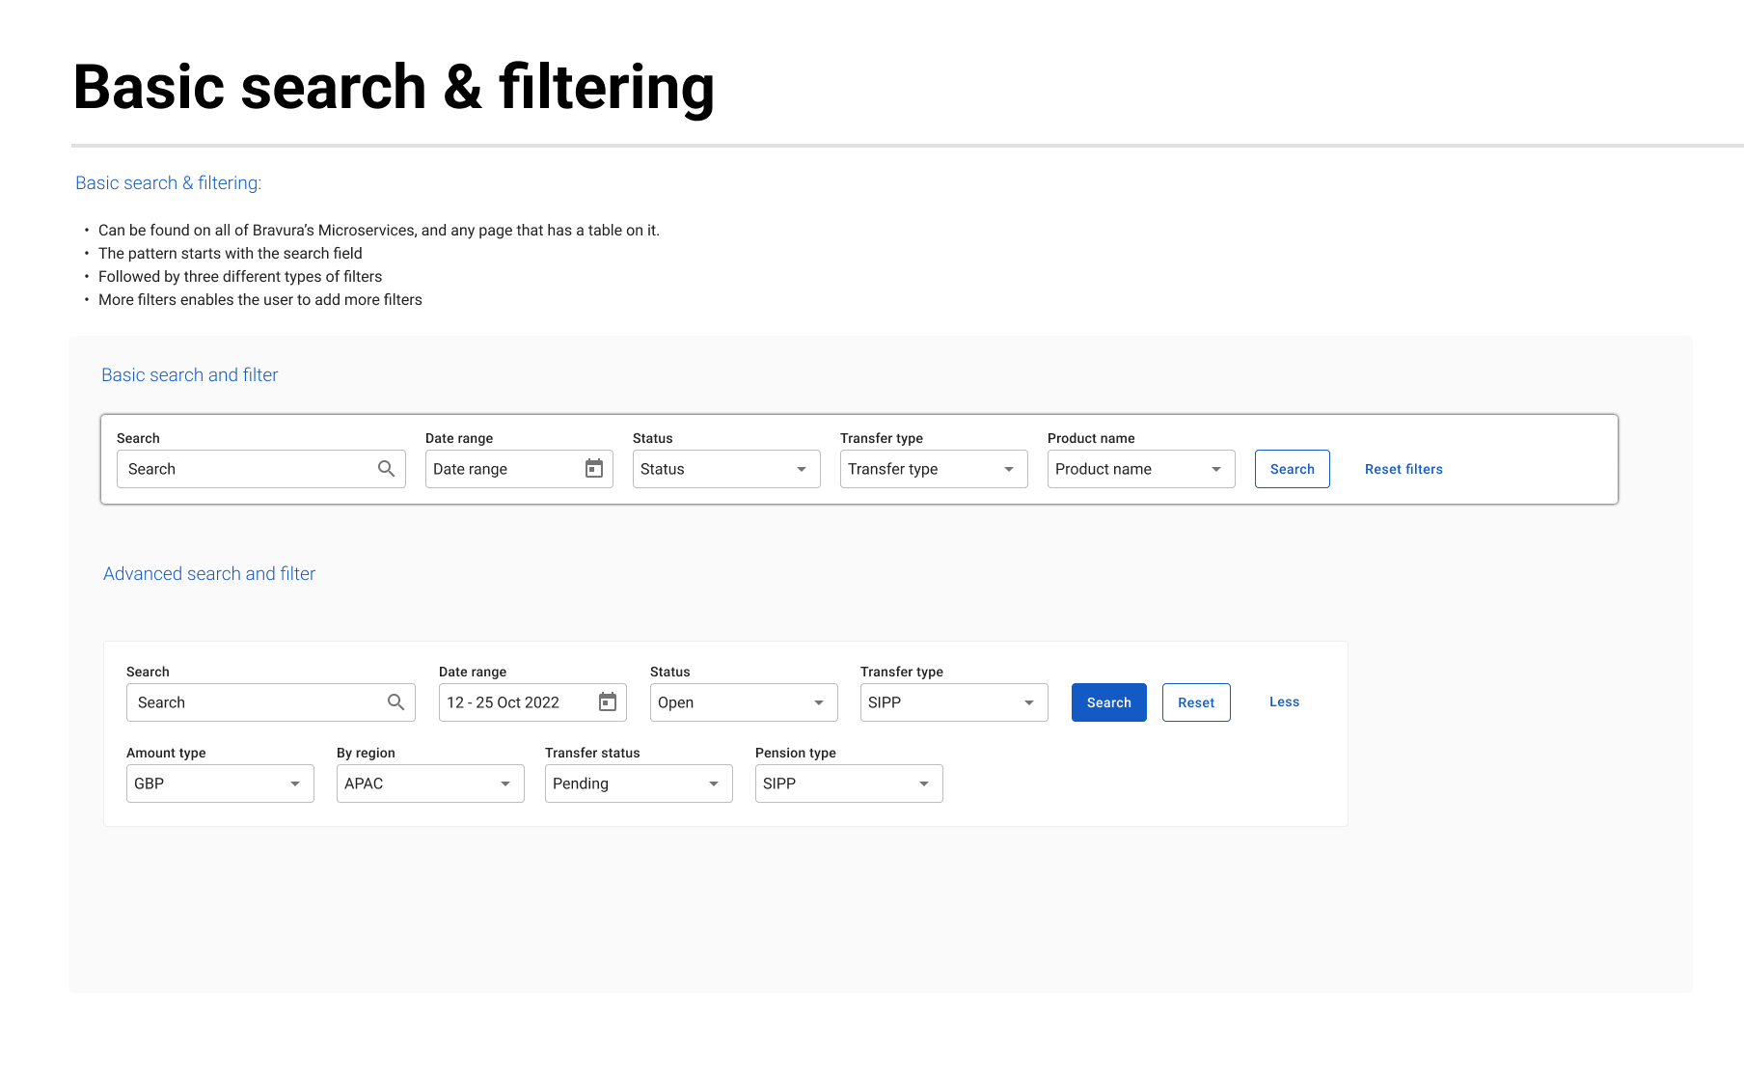Click the 'Pension type' label
The width and height of the screenshot is (1744, 1072).
tap(796, 753)
